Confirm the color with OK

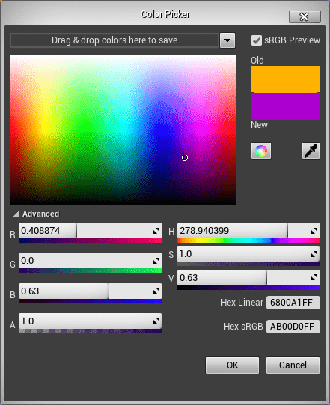pyautogui.click(x=232, y=365)
